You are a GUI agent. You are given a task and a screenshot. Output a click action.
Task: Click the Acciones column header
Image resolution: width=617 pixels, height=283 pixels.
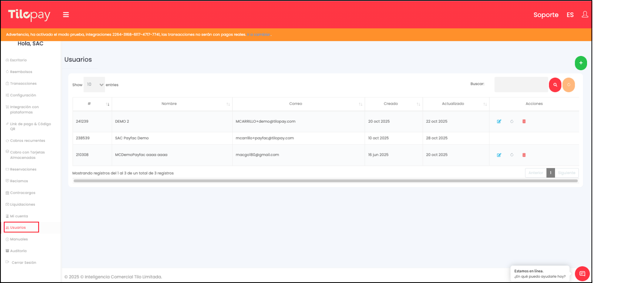(x=534, y=104)
